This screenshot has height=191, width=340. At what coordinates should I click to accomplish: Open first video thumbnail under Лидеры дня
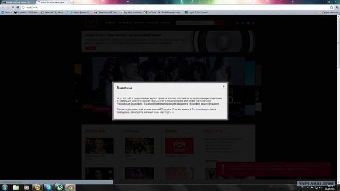pyautogui.click(x=99, y=146)
